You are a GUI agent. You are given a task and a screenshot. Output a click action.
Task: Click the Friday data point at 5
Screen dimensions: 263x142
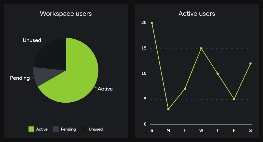tap(234, 99)
